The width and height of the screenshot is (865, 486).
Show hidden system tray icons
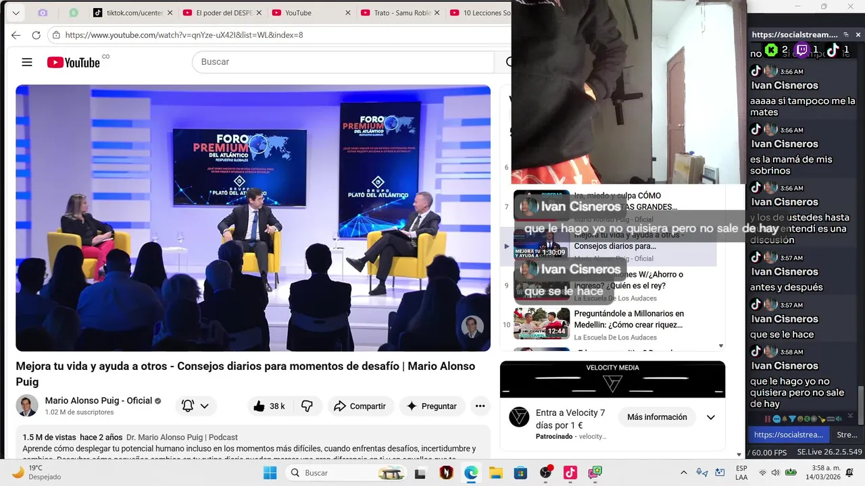coord(683,473)
